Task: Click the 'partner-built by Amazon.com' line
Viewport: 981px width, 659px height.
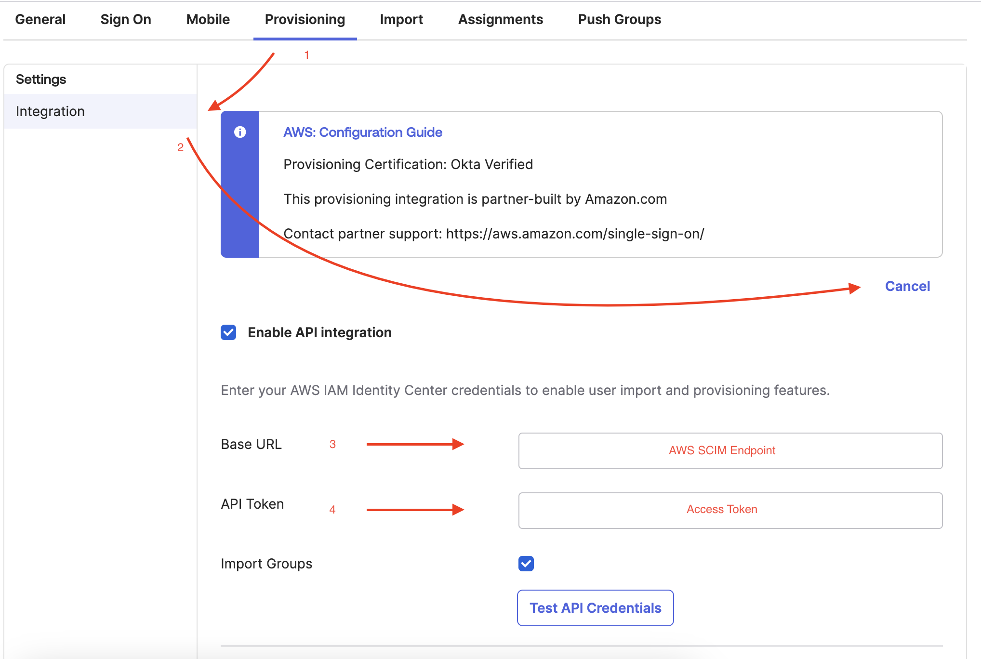Action: tap(475, 199)
